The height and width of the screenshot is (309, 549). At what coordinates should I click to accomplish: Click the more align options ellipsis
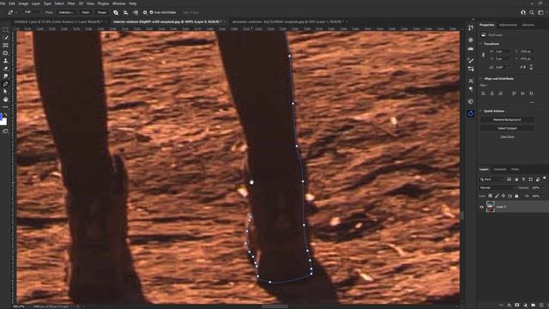(532, 102)
